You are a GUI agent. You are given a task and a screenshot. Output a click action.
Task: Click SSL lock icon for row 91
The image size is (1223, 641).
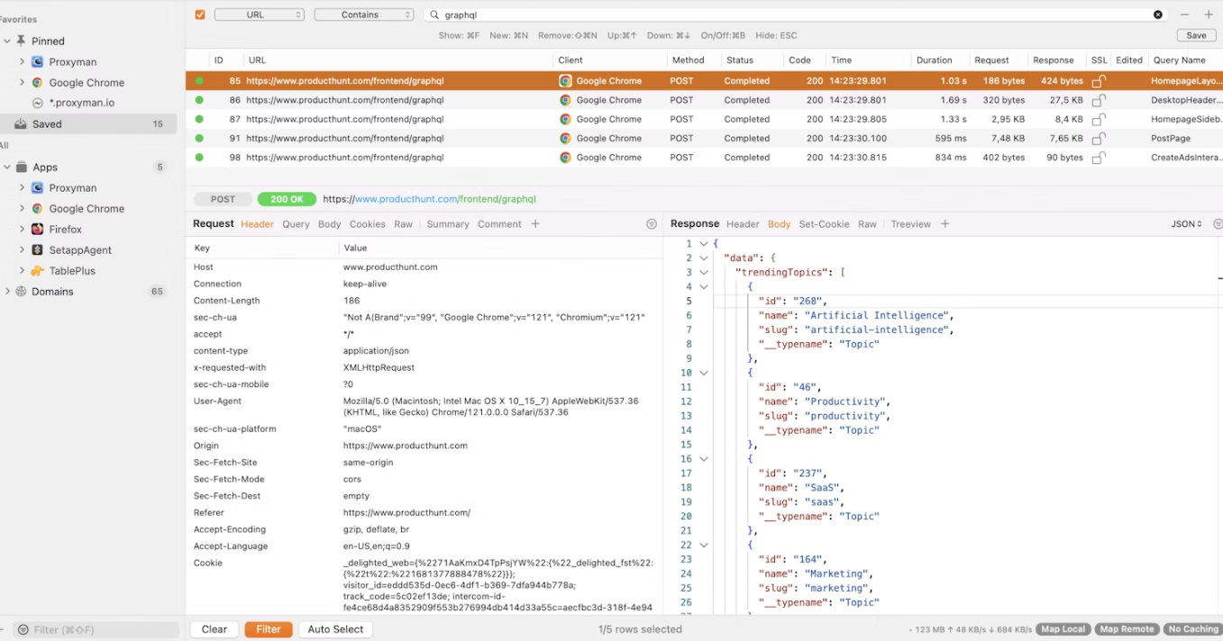point(1099,139)
